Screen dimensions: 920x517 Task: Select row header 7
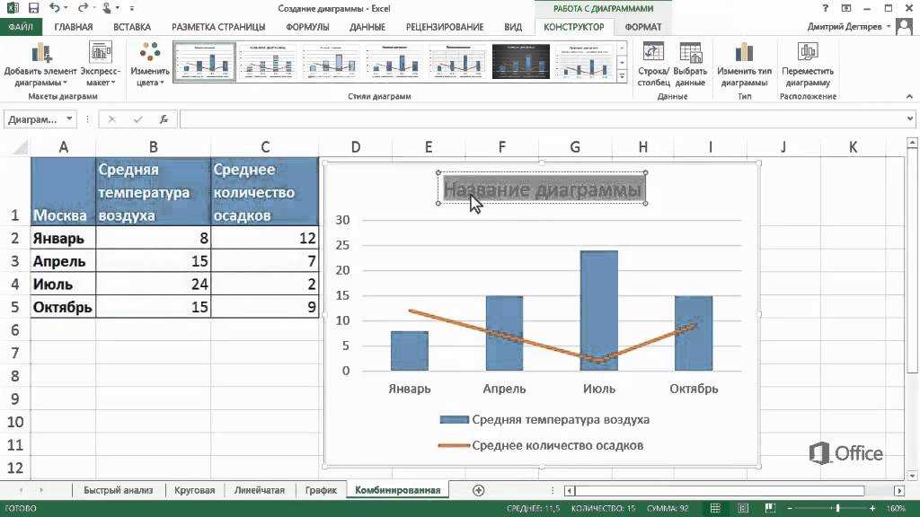(x=14, y=354)
